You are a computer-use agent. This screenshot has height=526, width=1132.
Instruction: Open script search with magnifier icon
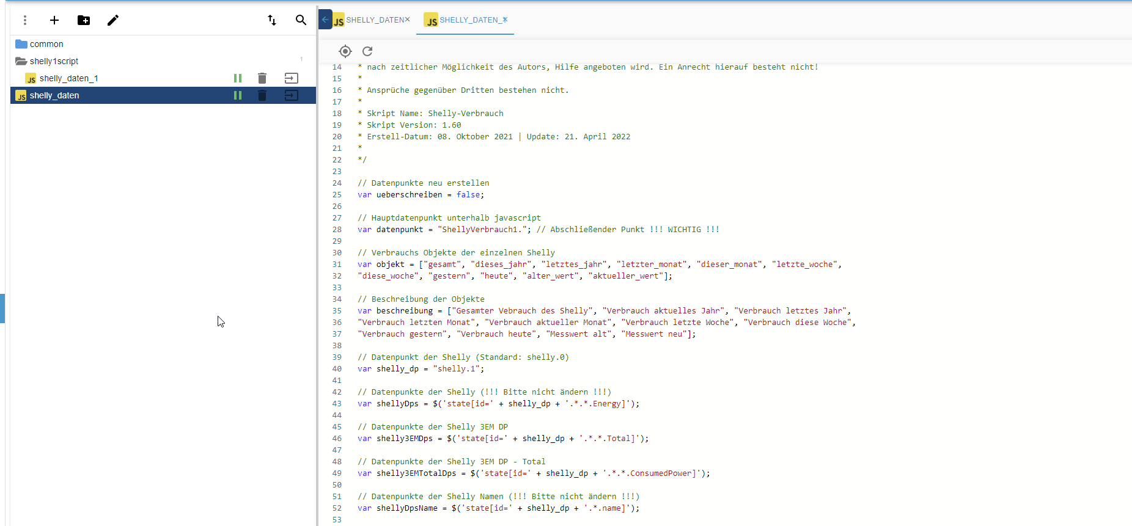point(301,20)
